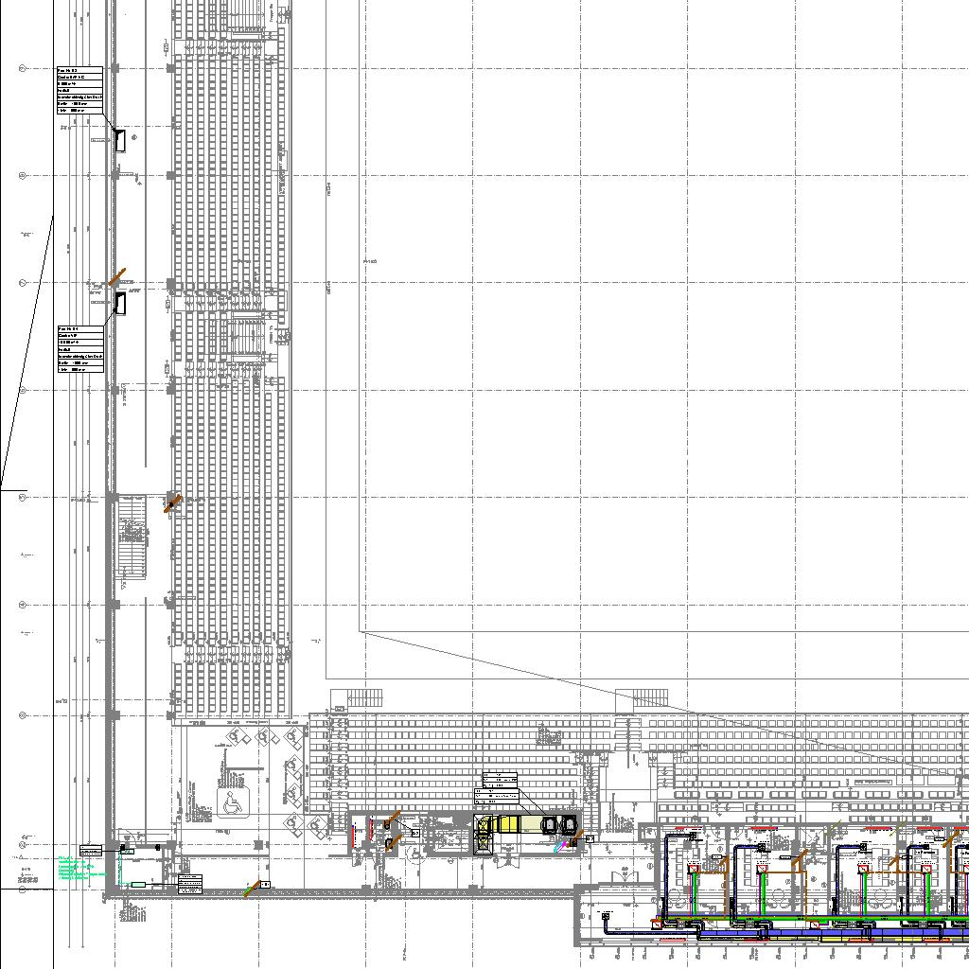The image size is (969, 969).
Task: Select orange-green diagonal marker on bottom wall
Action: (251, 889)
